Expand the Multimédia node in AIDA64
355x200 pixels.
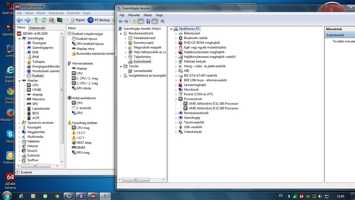tap(20, 137)
